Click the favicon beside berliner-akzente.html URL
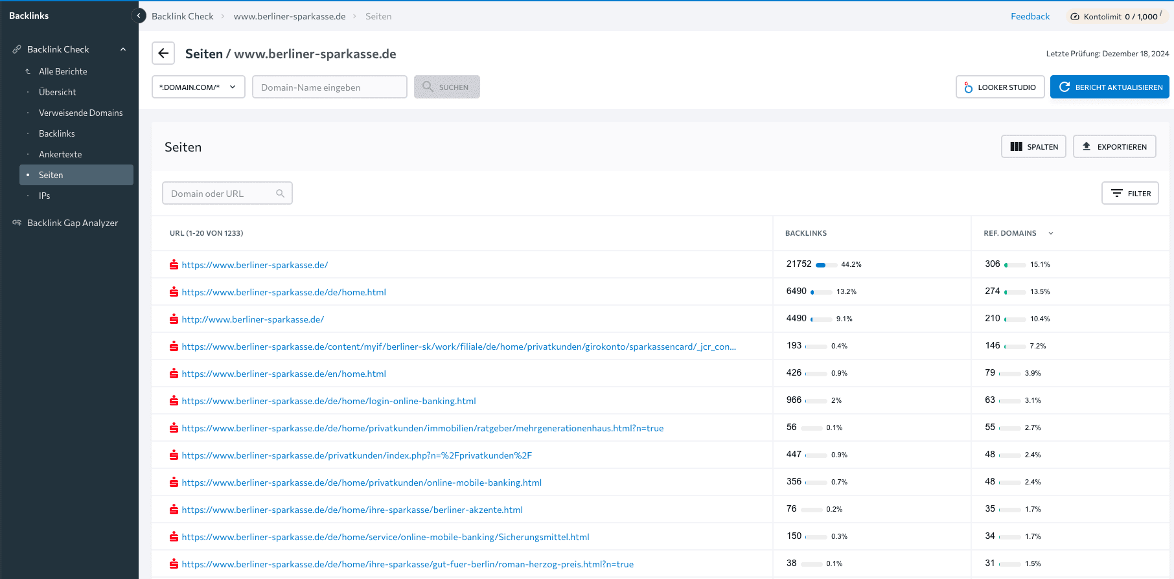This screenshot has width=1174, height=579. coord(174,510)
